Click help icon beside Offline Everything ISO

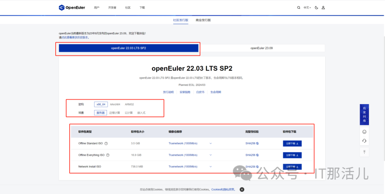pyautogui.click(x=108, y=155)
